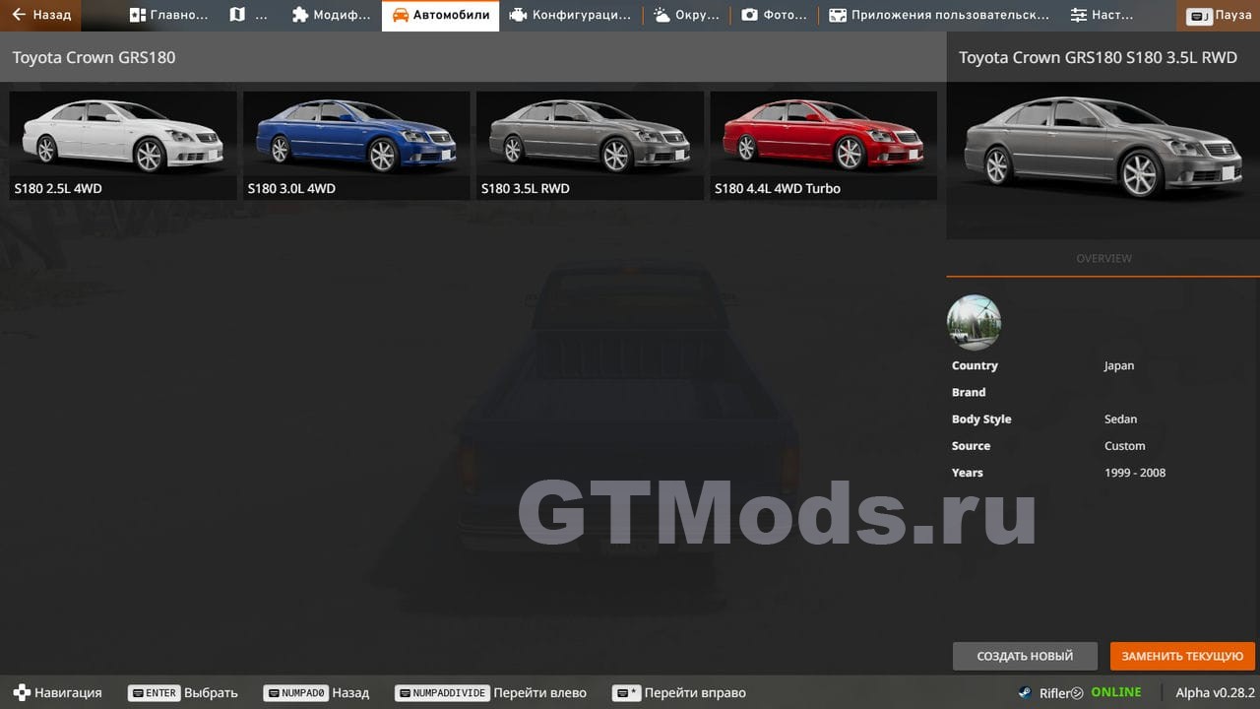The image size is (1260, 709).
Task: Open the OVERVIEW section tab
Action: point(1103,258)
